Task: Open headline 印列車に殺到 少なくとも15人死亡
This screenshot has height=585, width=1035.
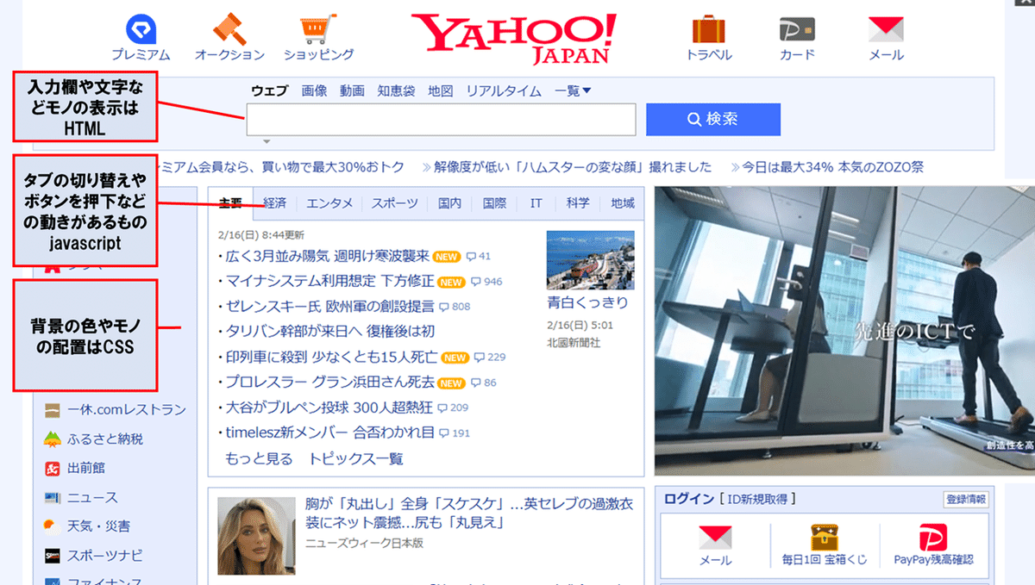Action: click(332, 357)
